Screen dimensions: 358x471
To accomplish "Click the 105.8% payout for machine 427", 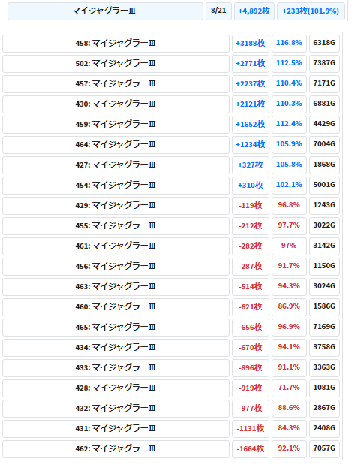I will [289, 165].
